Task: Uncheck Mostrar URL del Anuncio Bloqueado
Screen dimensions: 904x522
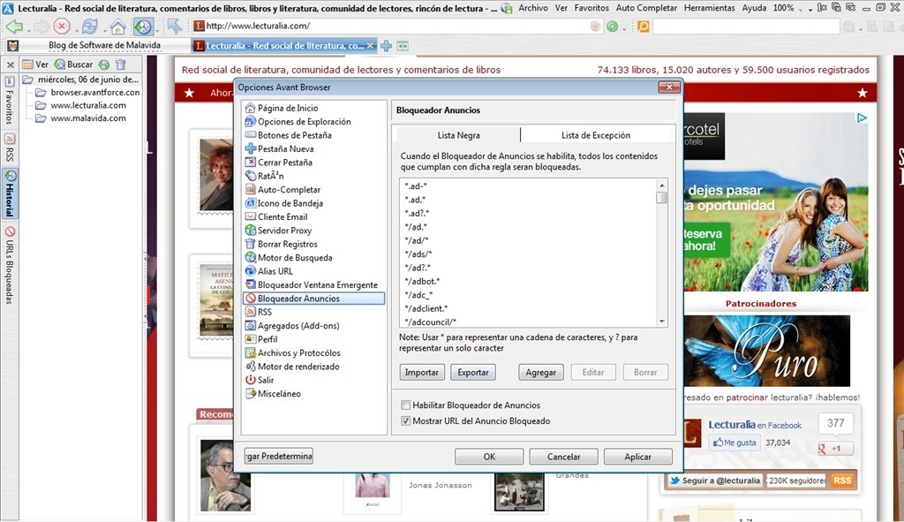Action: 406,420
